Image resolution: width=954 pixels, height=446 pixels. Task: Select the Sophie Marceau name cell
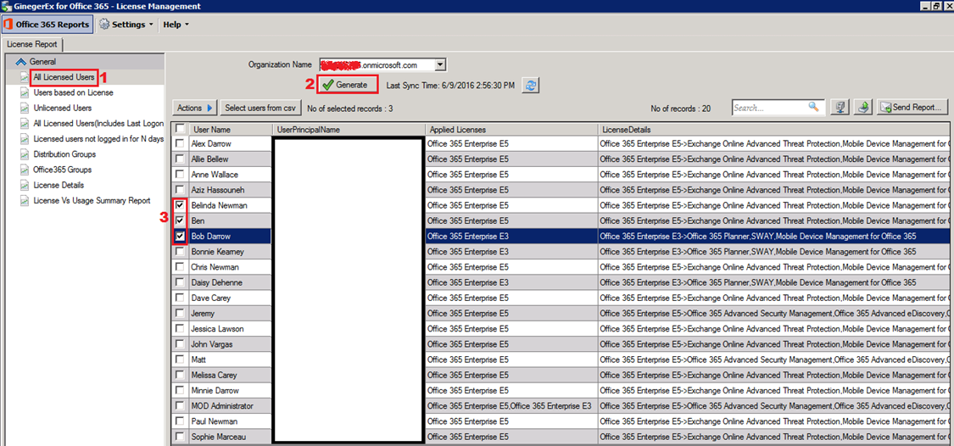click(230, 437)
